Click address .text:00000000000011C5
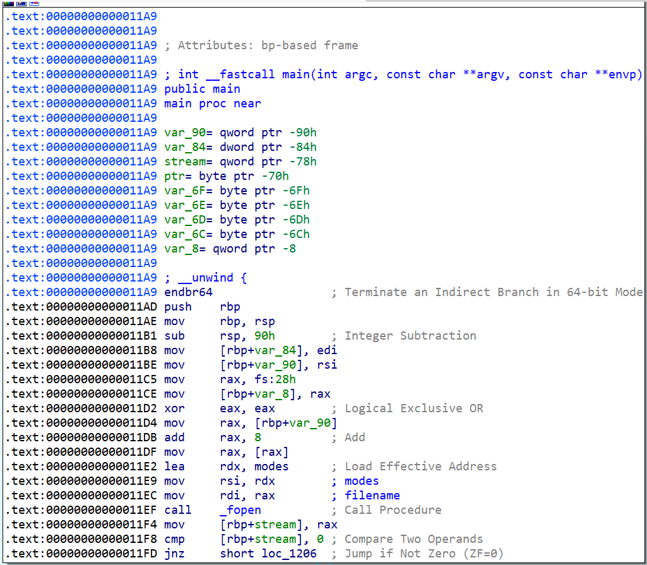The height and width of the screenshot is (565, 647). tap(81, 379)
